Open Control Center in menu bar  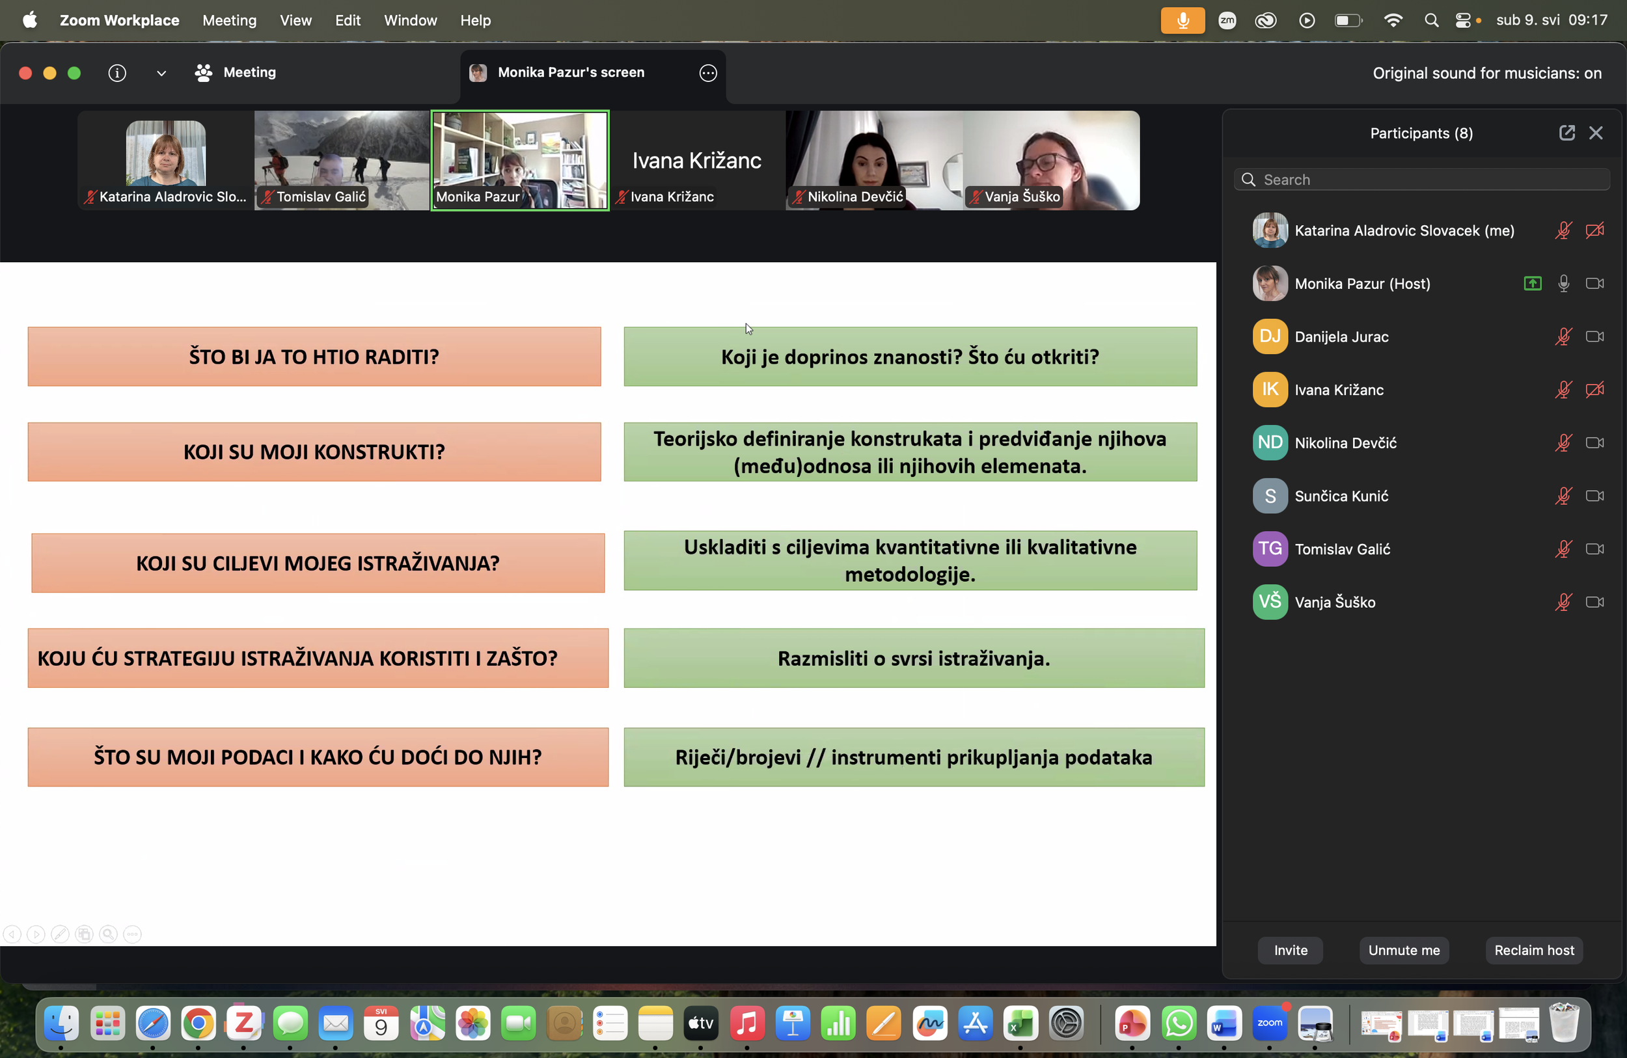click(x=1463, y=21)
